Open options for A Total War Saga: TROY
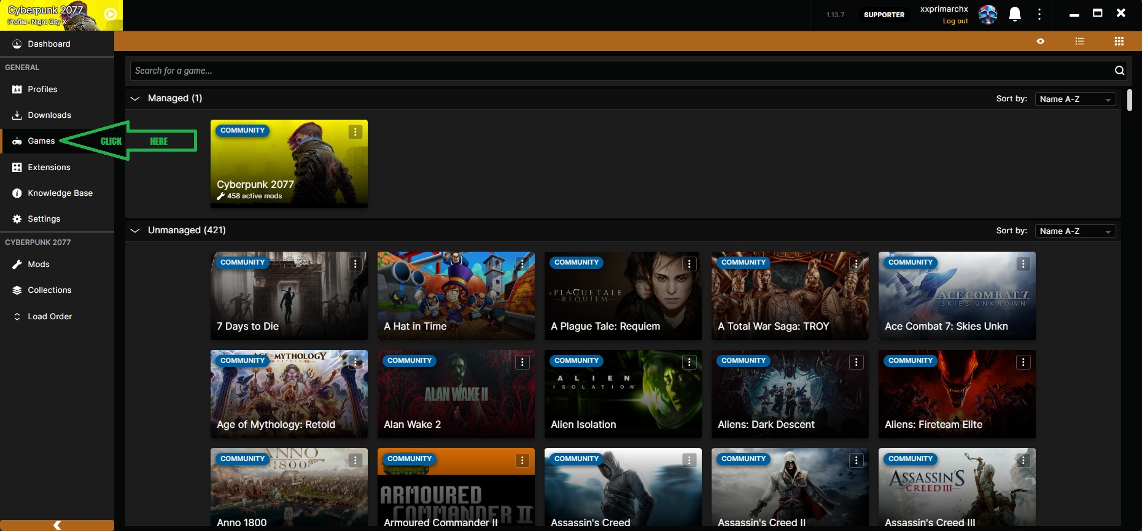The width and height of the screenshot is (1142, 531). point(856,264)
